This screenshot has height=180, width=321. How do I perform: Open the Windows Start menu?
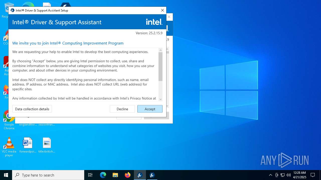point(6,175)
